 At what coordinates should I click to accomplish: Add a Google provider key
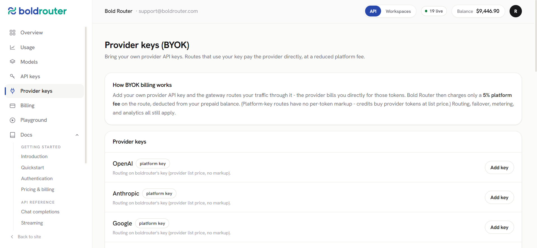(499, 227)
